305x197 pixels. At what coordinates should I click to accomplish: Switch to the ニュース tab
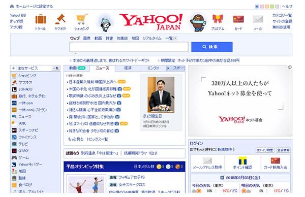click(103, 68)
